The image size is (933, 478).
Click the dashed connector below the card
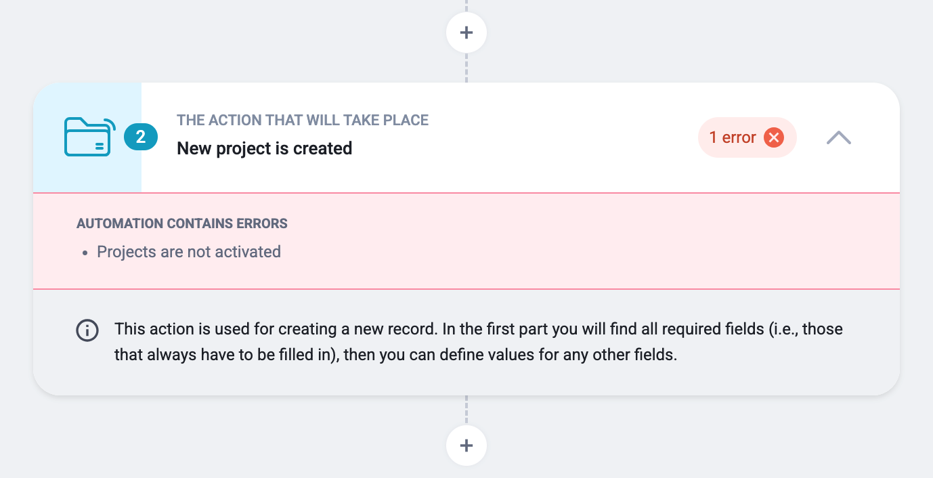(x=466, y=410)
